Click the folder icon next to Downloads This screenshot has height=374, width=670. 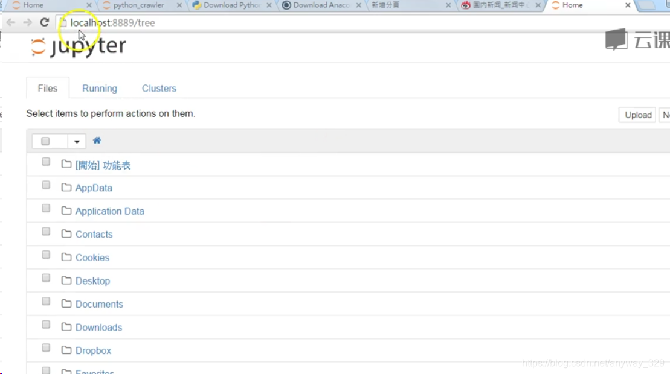[x=66, y=327]
